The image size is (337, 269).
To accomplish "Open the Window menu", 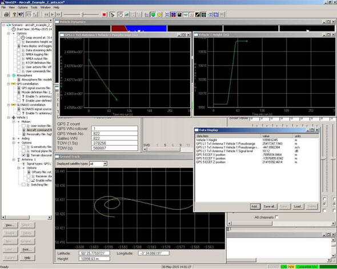I will [x=45, y=7].
